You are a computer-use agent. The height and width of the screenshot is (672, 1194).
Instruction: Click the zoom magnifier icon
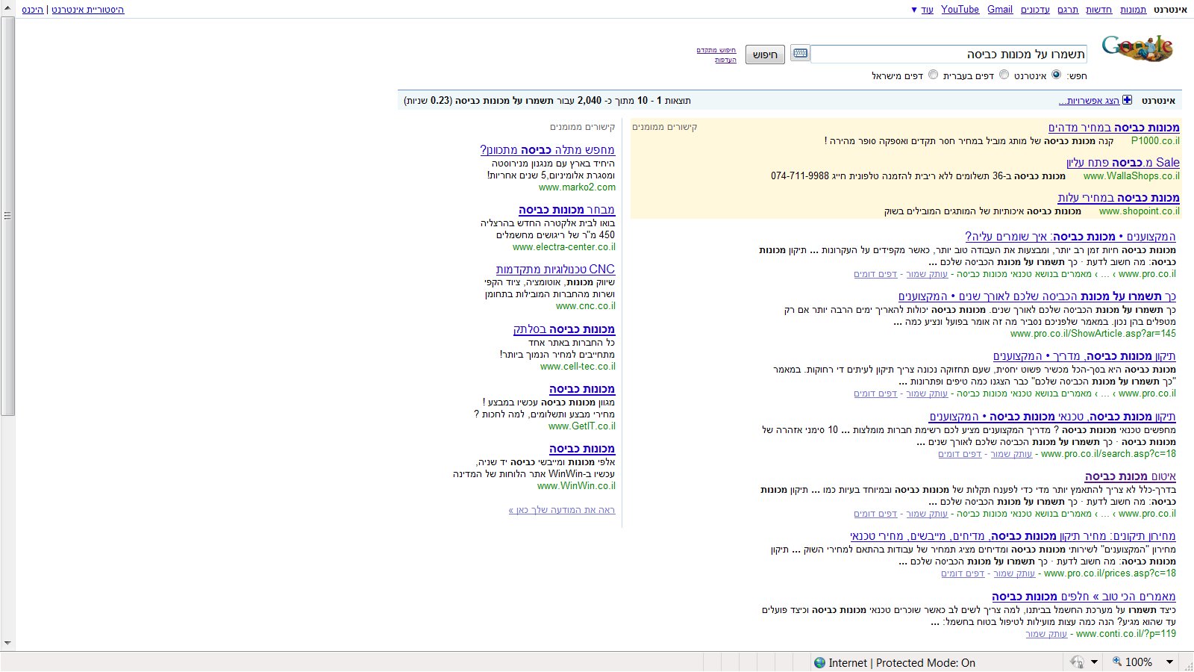click(1117, 662)
